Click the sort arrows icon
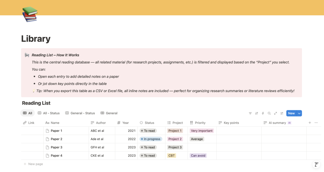Image resolution: width=324 pixels, height=172 pixels. pyautogui.click(x=257, y=113)
